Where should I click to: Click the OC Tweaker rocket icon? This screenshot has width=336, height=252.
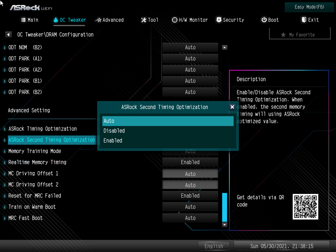tap(56, 20)
